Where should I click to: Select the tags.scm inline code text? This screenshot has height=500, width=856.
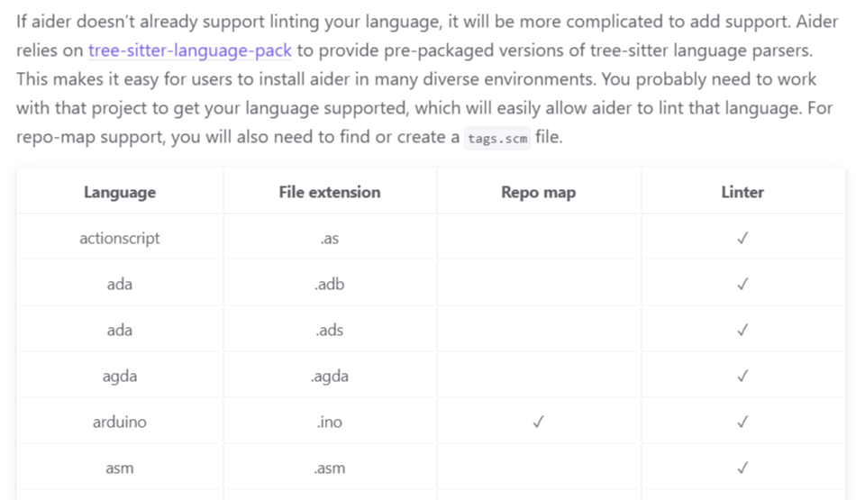[497, 138]
